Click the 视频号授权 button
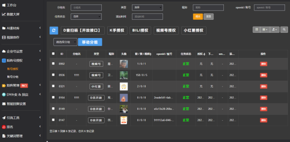This screenshot has width=290, height=142. click(x=166, y=31)
